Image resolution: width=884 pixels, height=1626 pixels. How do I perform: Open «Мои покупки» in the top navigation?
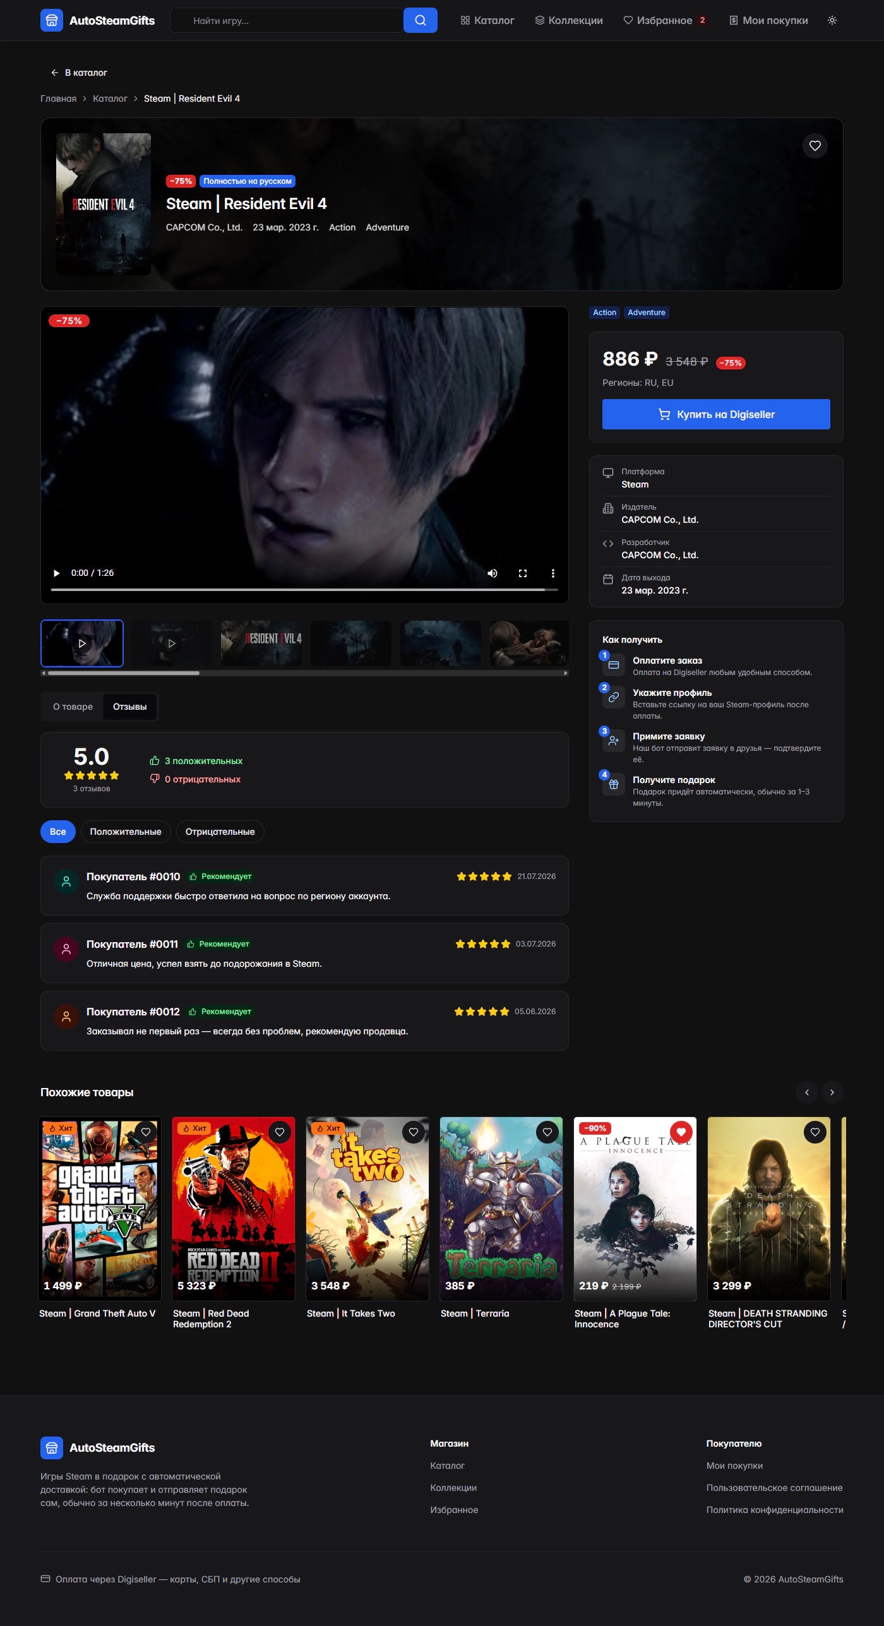tap(768, 20)
